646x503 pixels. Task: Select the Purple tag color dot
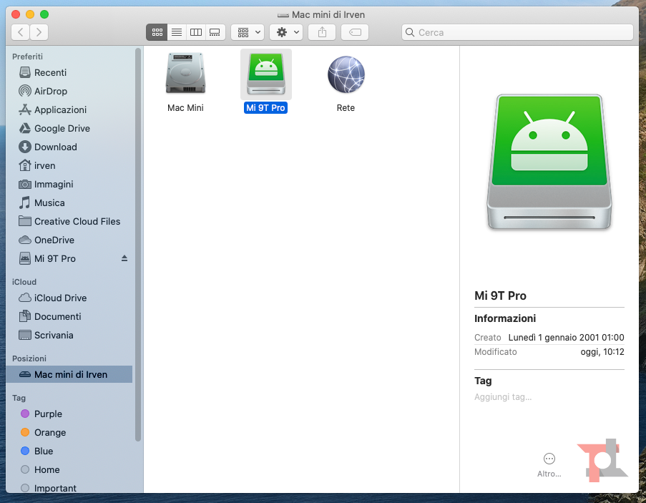25,414
